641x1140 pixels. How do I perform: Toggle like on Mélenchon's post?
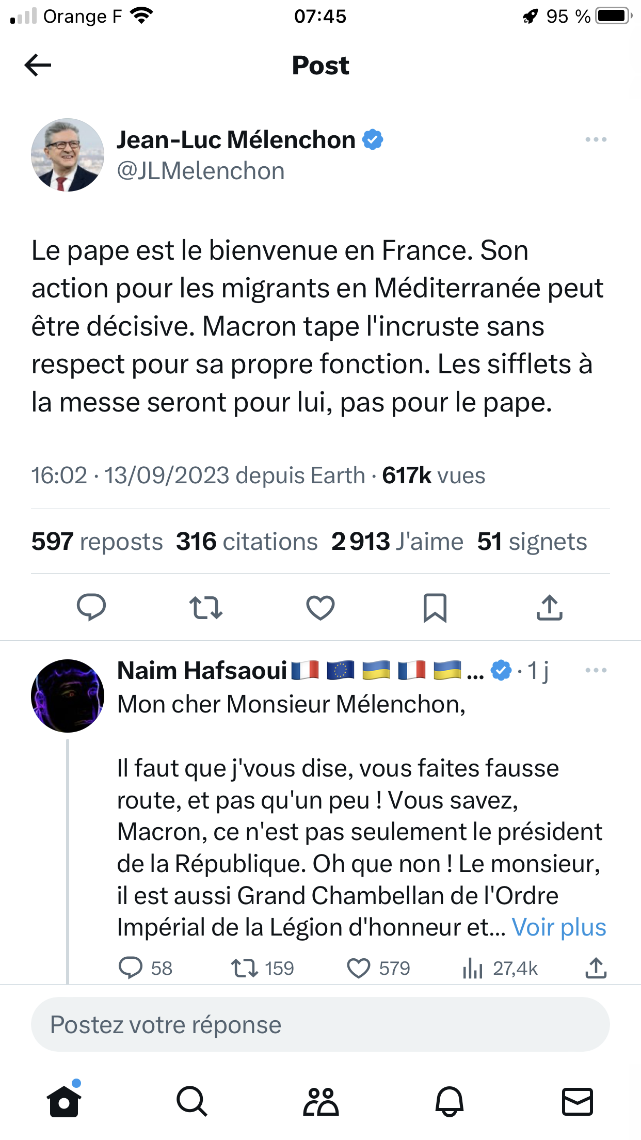coord(320,607)
